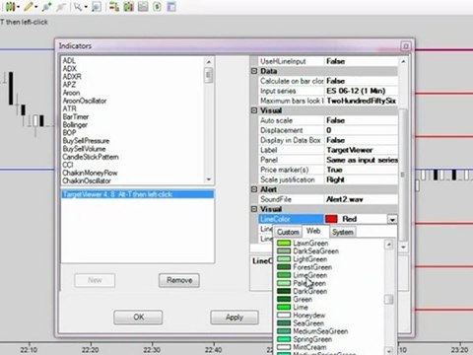Image resolution: width=473 pixels, height=355 pixels.
Task: Select ADL in the indicator list
Action: click(69, 60)
